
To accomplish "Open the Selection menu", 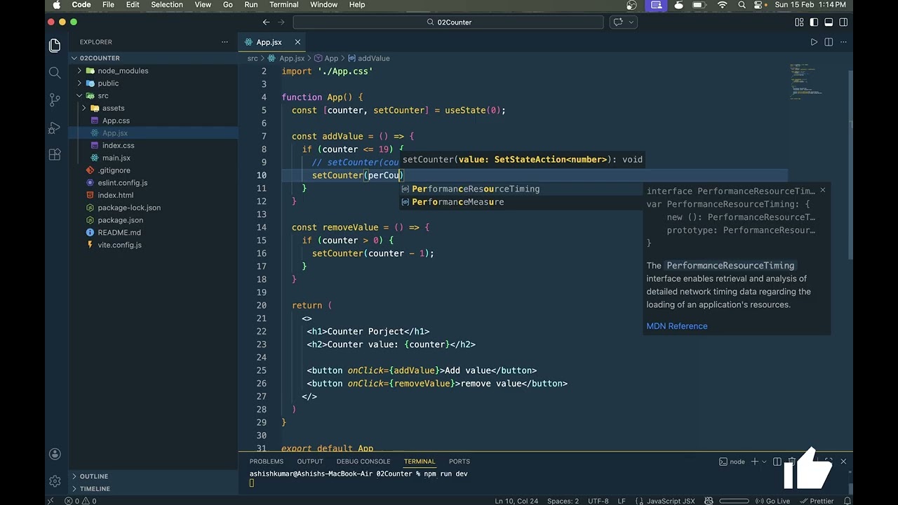I will (167, 5).
